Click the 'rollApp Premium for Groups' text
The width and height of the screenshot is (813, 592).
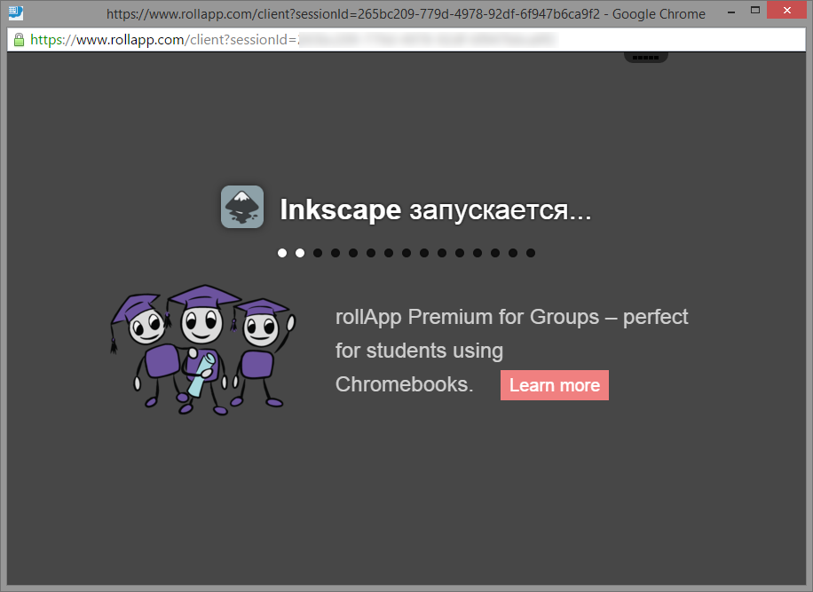[467, 317]
